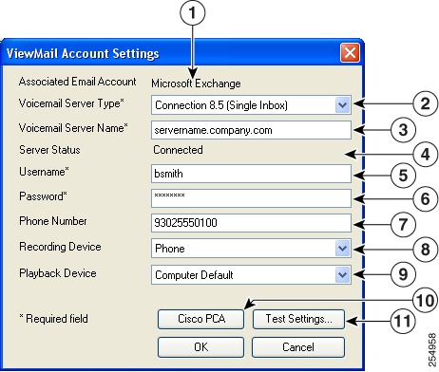The width and height of the screenshot is (439, 372).
Task: Click the Server Status label
Action: 49,150
